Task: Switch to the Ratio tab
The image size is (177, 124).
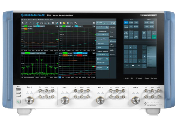Action: pyautogui.click(x=113, y=36)
